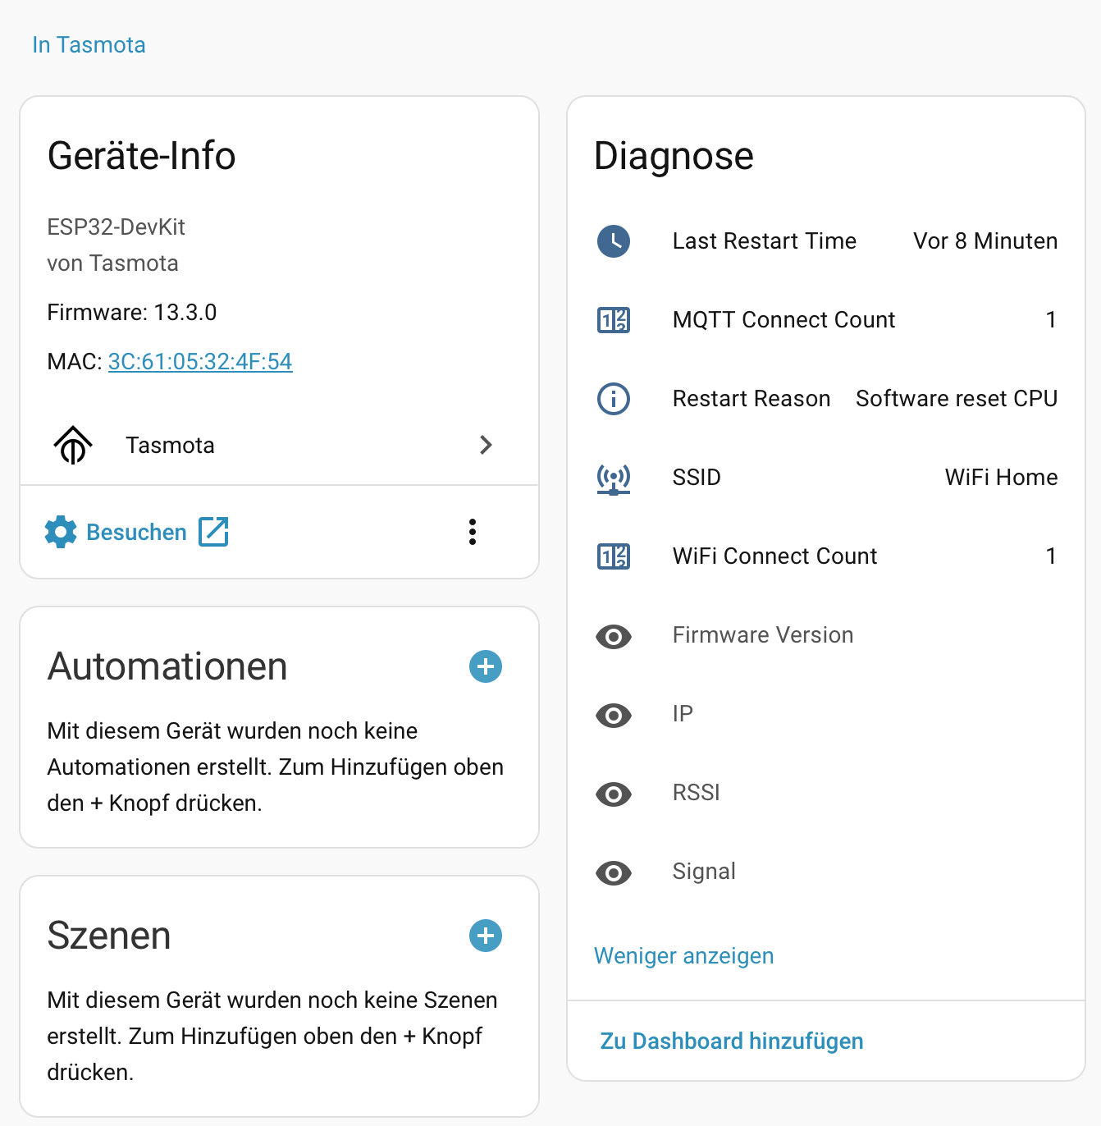Click the clock icon for Last Restart Time
This screenshot has width=1101, height=1126.
point(614,241)
